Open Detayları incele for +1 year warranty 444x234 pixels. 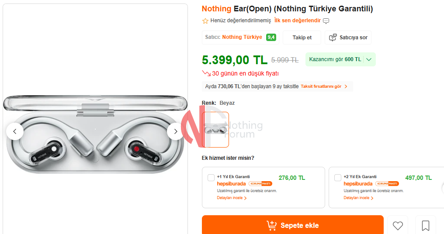click(232, 198)
